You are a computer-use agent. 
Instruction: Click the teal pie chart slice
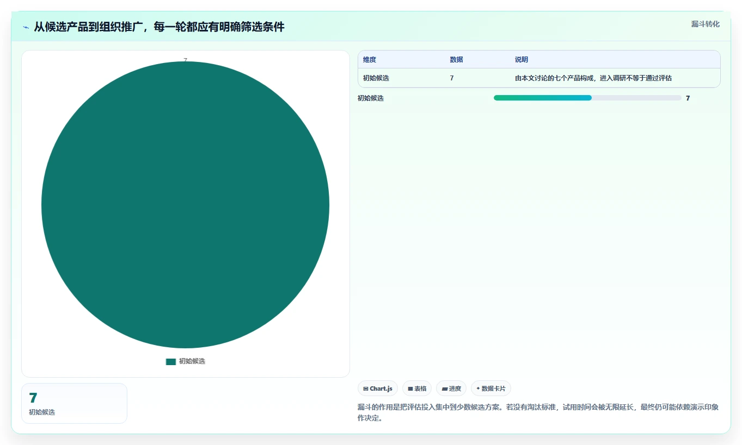[185, 205]
